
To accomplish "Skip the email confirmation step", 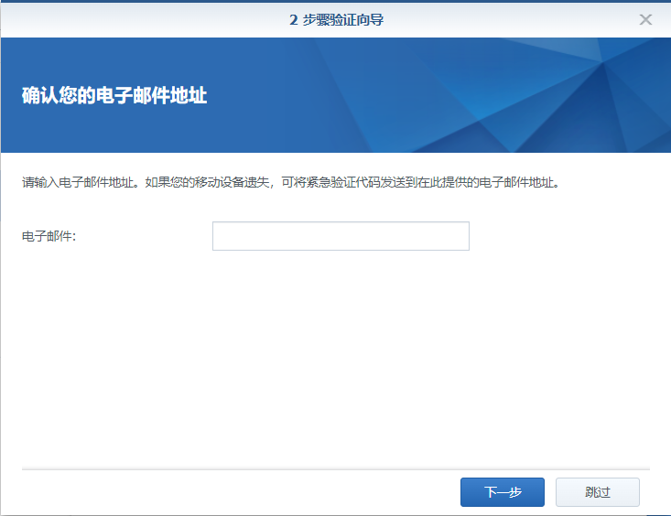I will (x=597, y=492).
